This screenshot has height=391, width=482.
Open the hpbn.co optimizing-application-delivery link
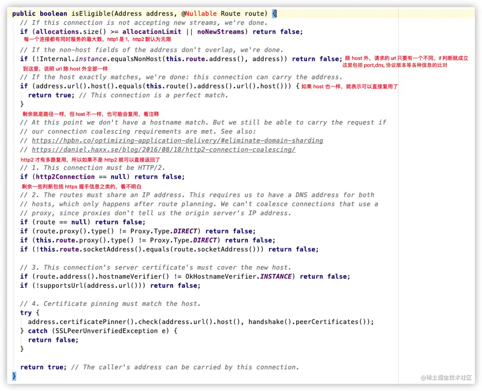click(177, 141)
